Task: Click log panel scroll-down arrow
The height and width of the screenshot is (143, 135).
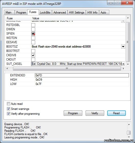Action: pos(129,137)
